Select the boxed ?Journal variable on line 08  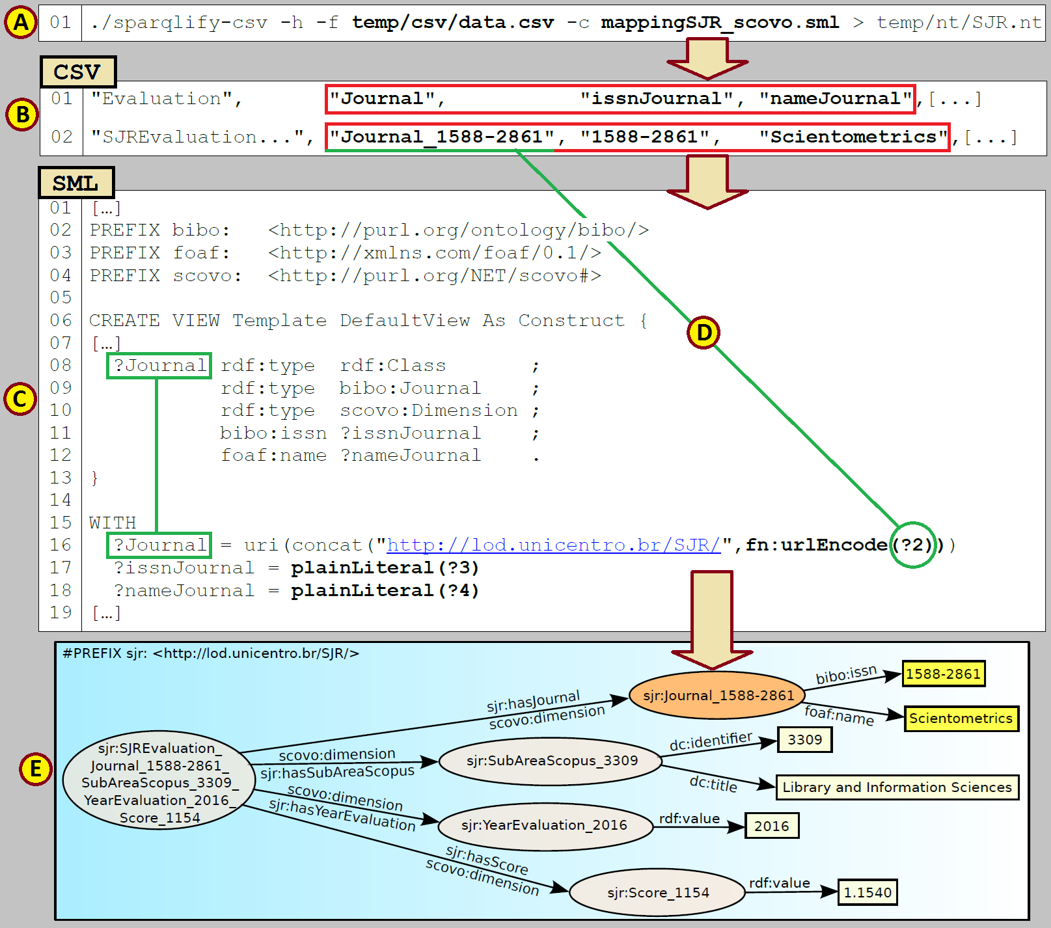159,366
